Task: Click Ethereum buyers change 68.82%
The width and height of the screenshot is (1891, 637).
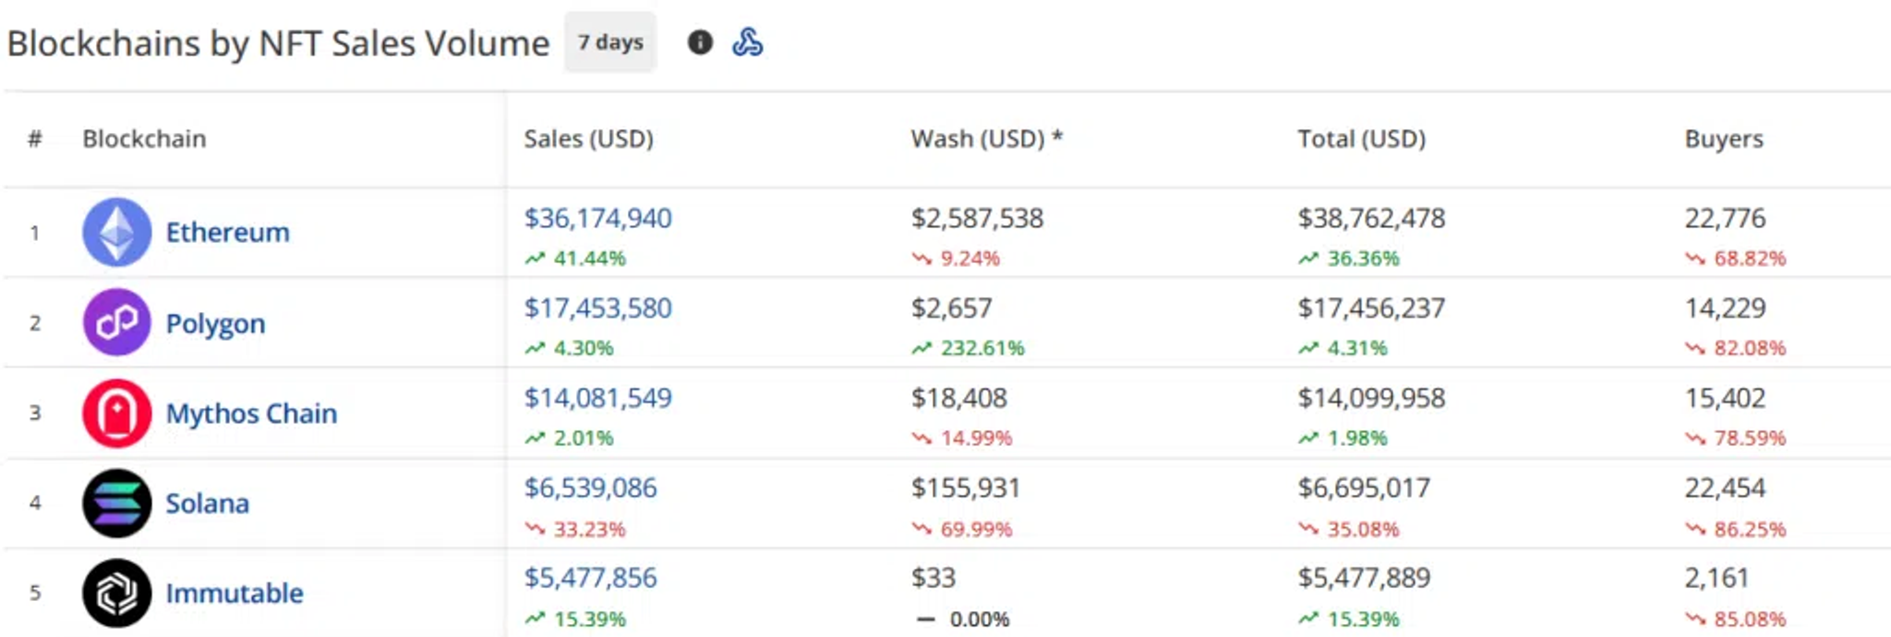Action: click(1750, 258)
